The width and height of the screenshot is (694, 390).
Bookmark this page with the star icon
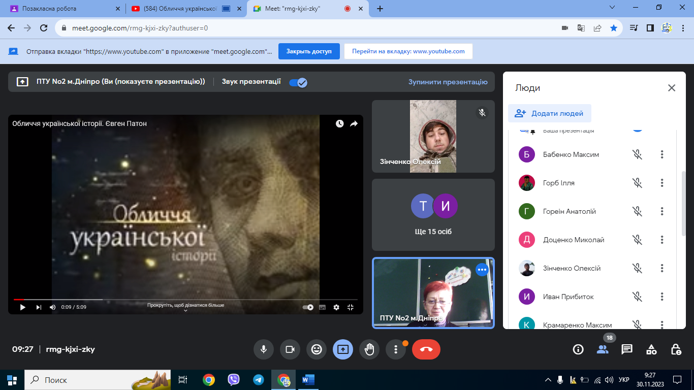coord(614,28)
